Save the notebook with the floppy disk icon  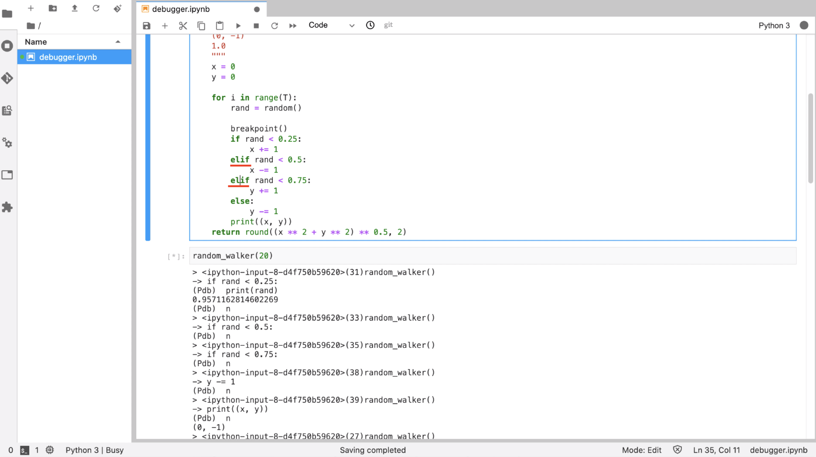[146, 26]
